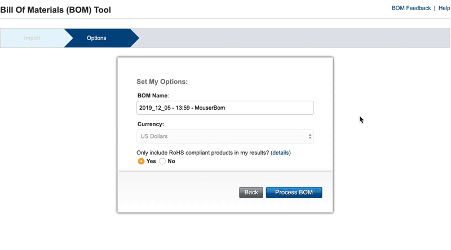
Task: Click the 'Set My Options' heading
Action: (x=162, y=82)
